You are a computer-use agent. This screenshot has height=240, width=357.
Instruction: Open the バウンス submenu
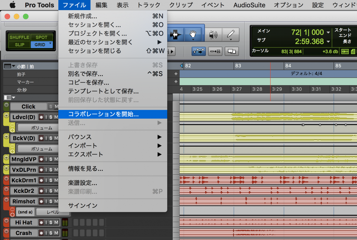click(113, 137)
